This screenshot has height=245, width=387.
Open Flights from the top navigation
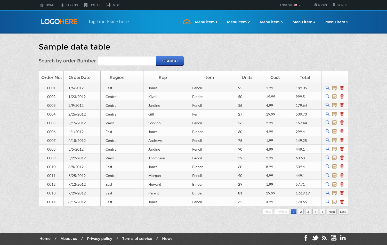pos(69,5)
